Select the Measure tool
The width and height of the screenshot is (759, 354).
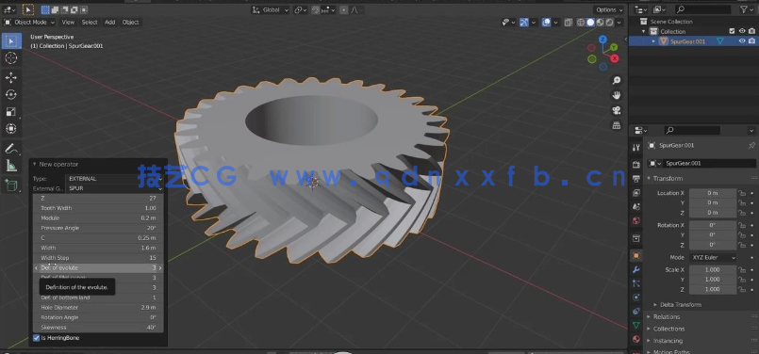10,166
